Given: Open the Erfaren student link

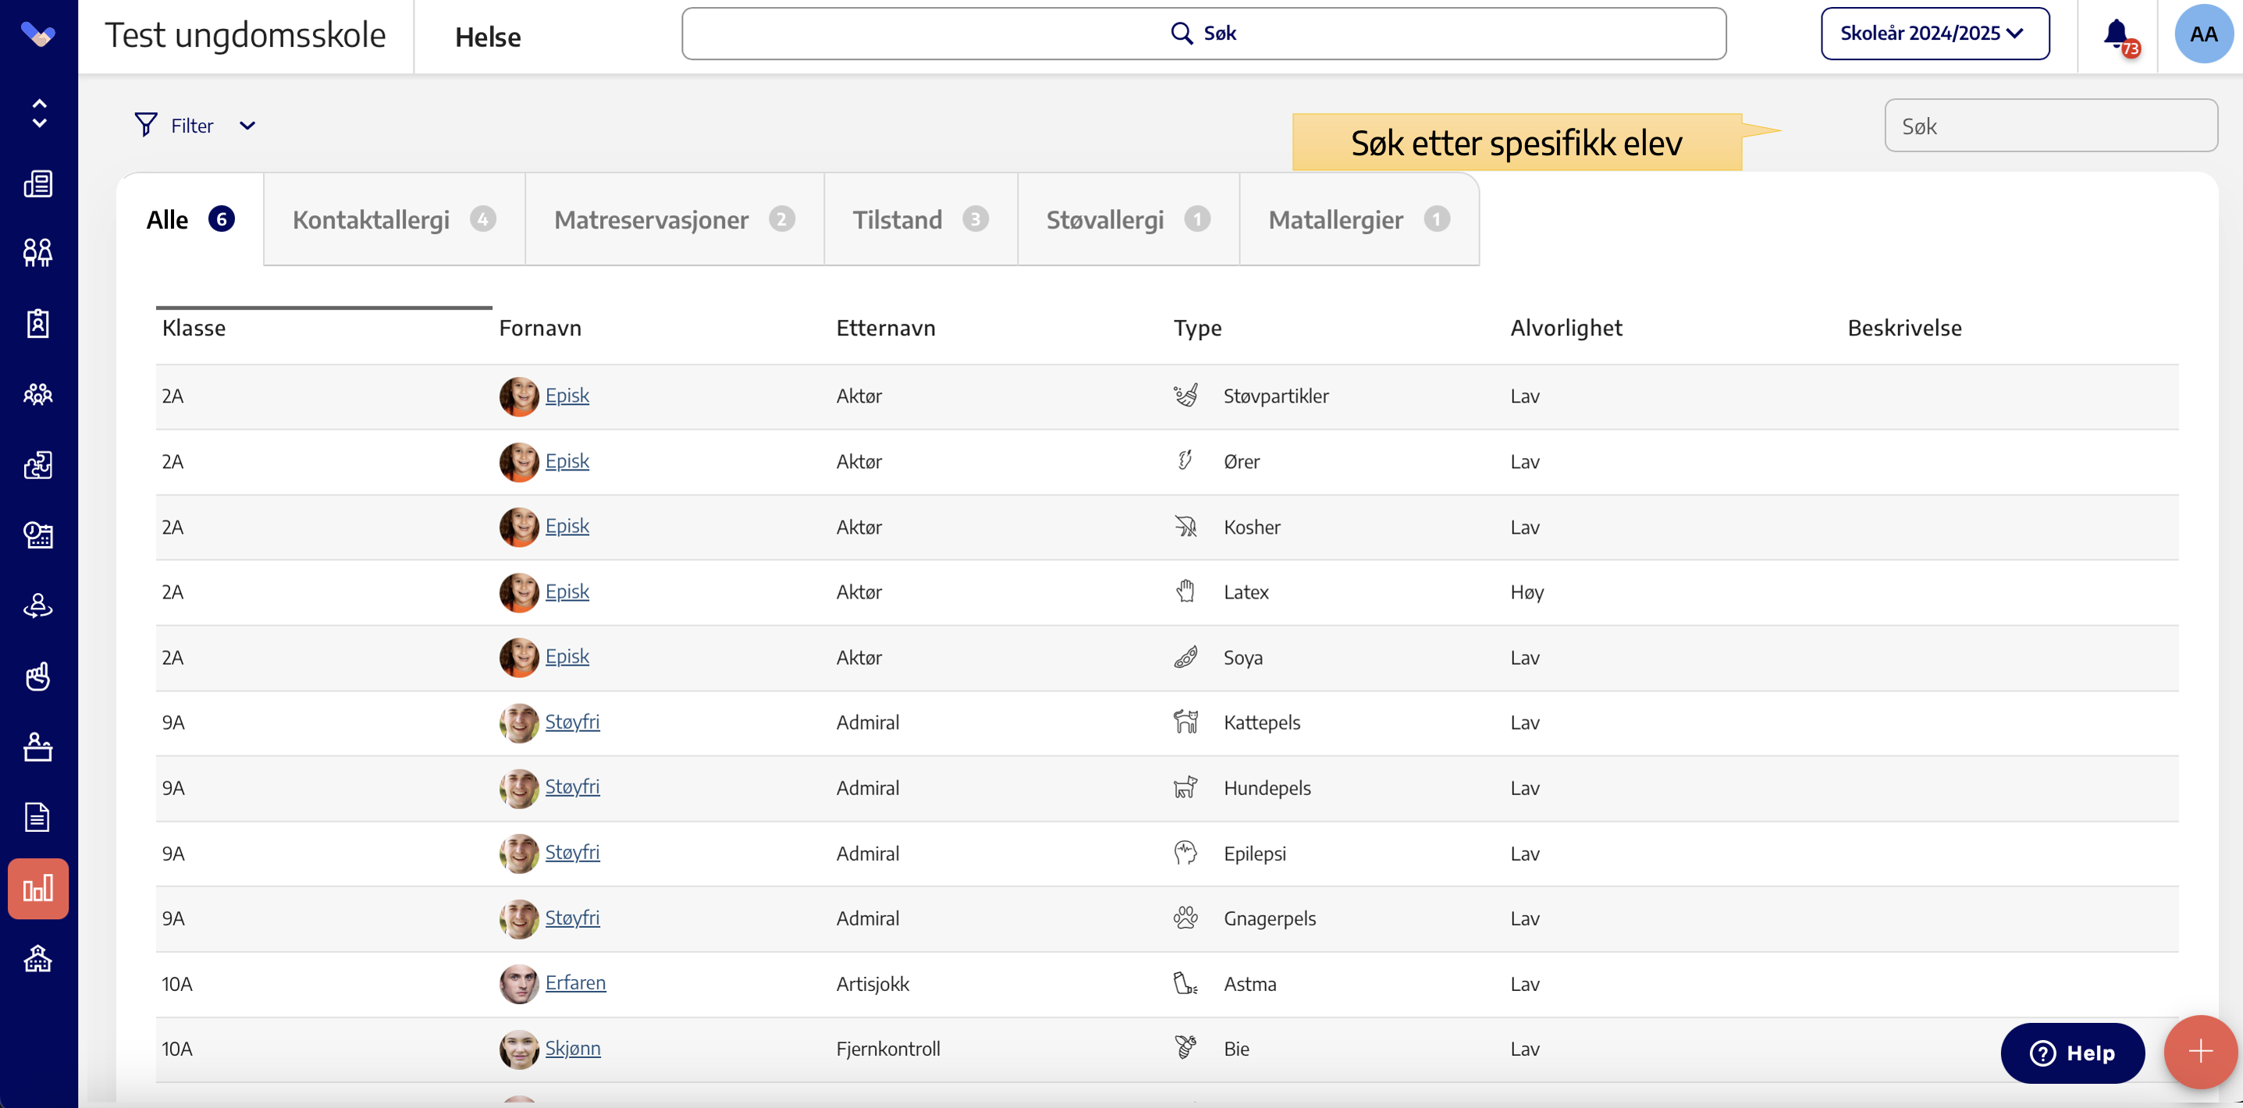Looking at the screenshot, I should (x=575, y=982).
